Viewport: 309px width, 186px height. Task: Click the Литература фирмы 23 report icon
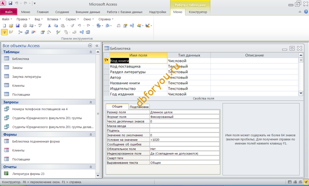coord(6,174)
